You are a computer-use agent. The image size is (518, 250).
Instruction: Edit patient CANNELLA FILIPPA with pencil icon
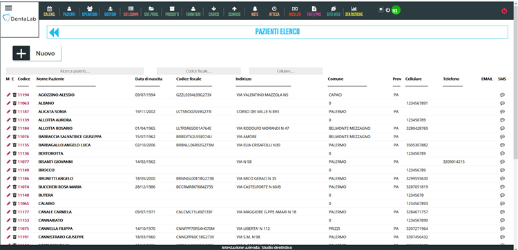[x=8, y=229]
